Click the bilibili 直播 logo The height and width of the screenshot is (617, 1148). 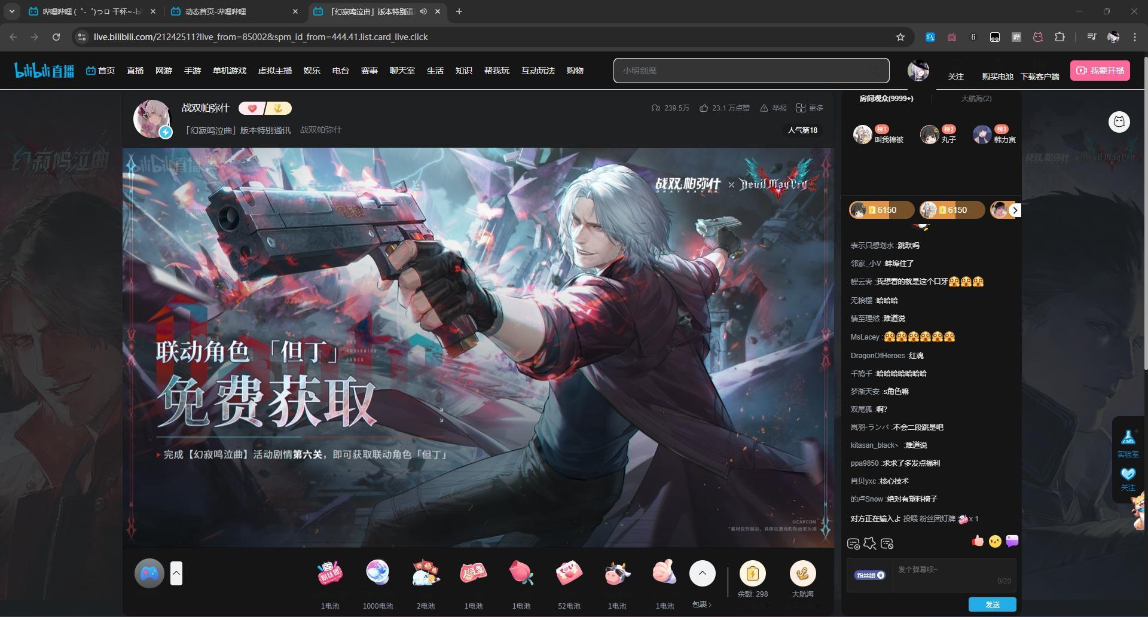[44, 71]
